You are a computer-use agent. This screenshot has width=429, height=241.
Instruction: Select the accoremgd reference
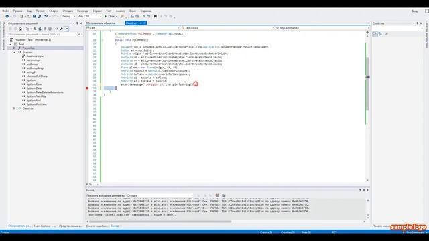(32, 60)
